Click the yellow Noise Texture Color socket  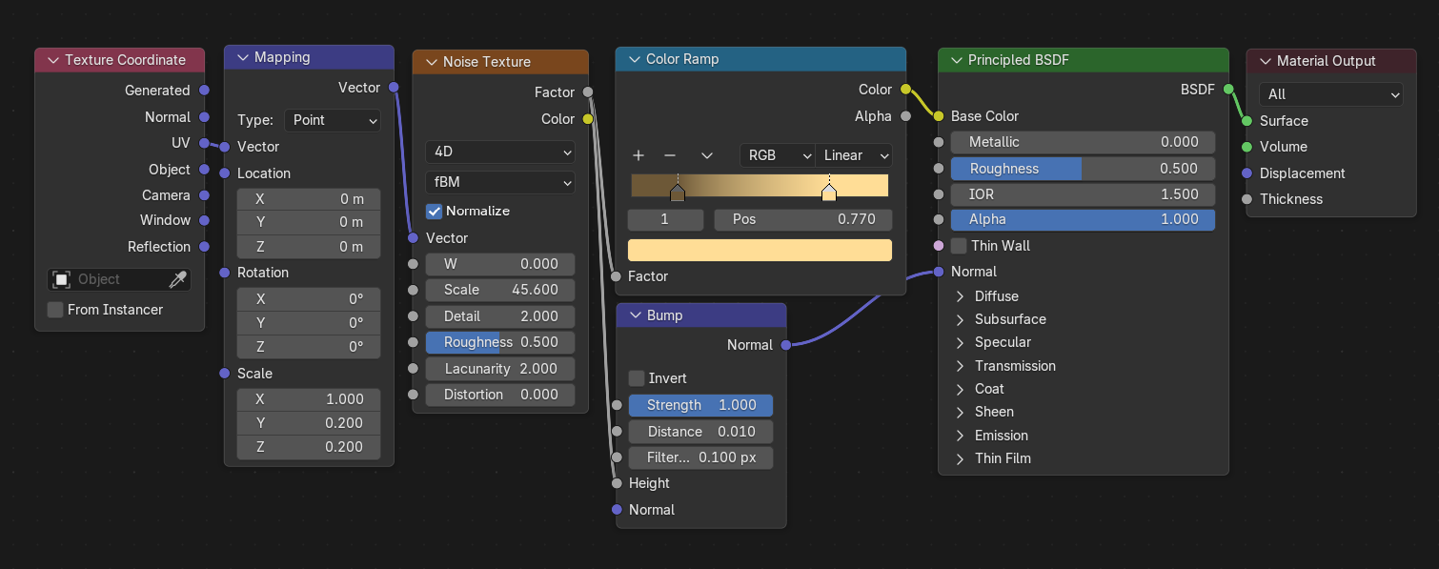tap(588, 119)
